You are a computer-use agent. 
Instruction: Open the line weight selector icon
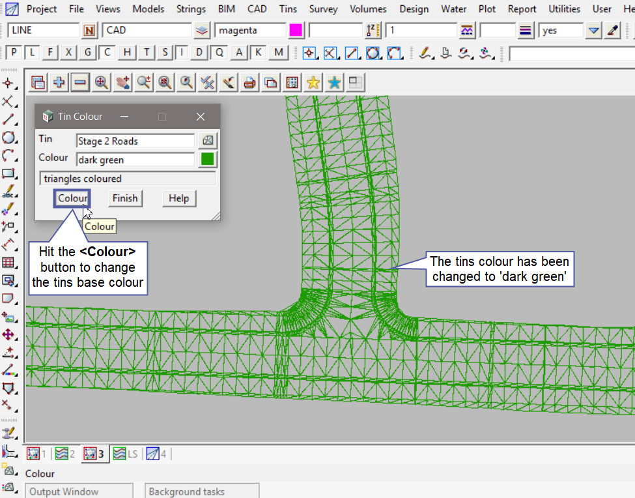click(x=527, y=31)
